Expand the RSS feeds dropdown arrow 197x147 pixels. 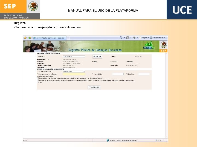131,38
